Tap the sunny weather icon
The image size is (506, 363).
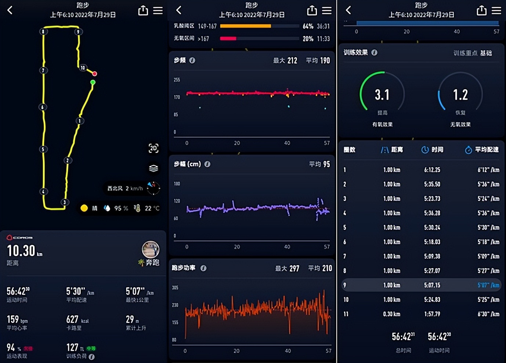coord(84,208)
